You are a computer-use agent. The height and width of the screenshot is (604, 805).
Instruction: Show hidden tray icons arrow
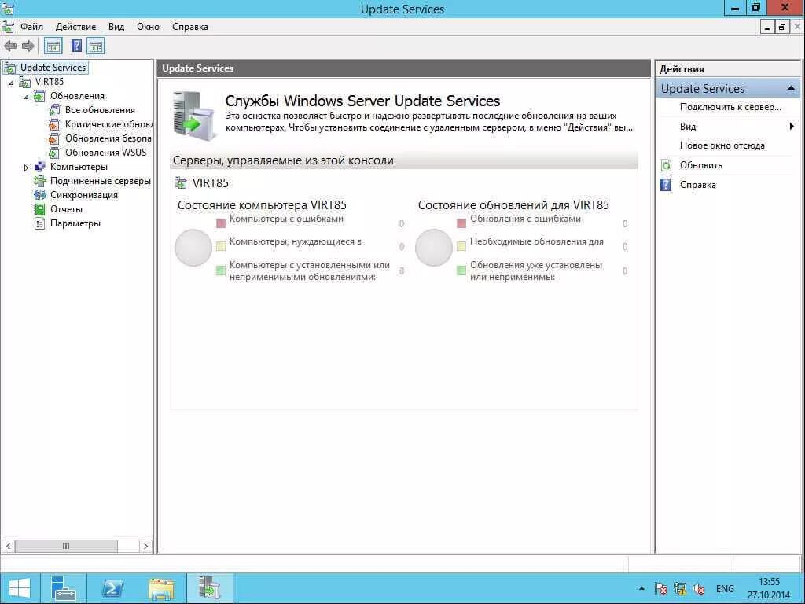click(641, 588)
